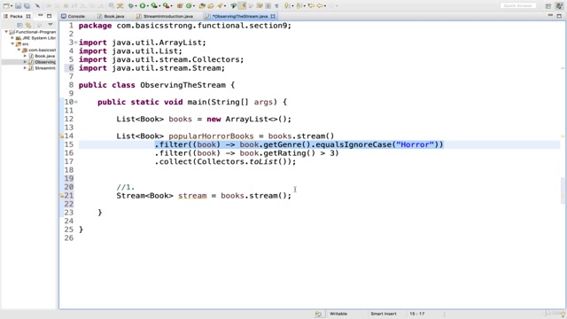This screenshot has height=319, width=567.
Task: Click the Open Perspective icon
Action: [548, 6]
